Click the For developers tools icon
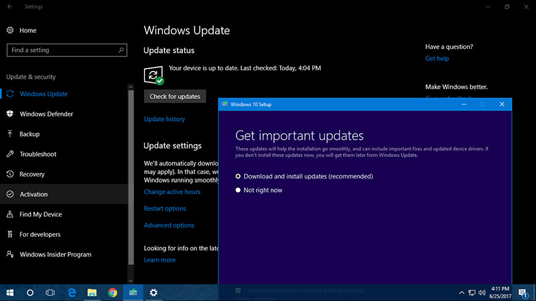The image size is (536, 301). [10, 234]
